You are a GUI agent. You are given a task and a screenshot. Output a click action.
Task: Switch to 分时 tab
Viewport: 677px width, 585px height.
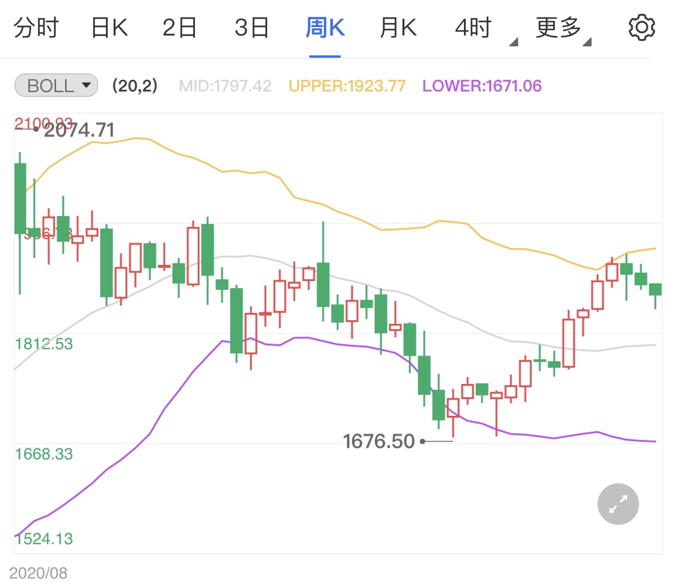[x=36, y=28]
